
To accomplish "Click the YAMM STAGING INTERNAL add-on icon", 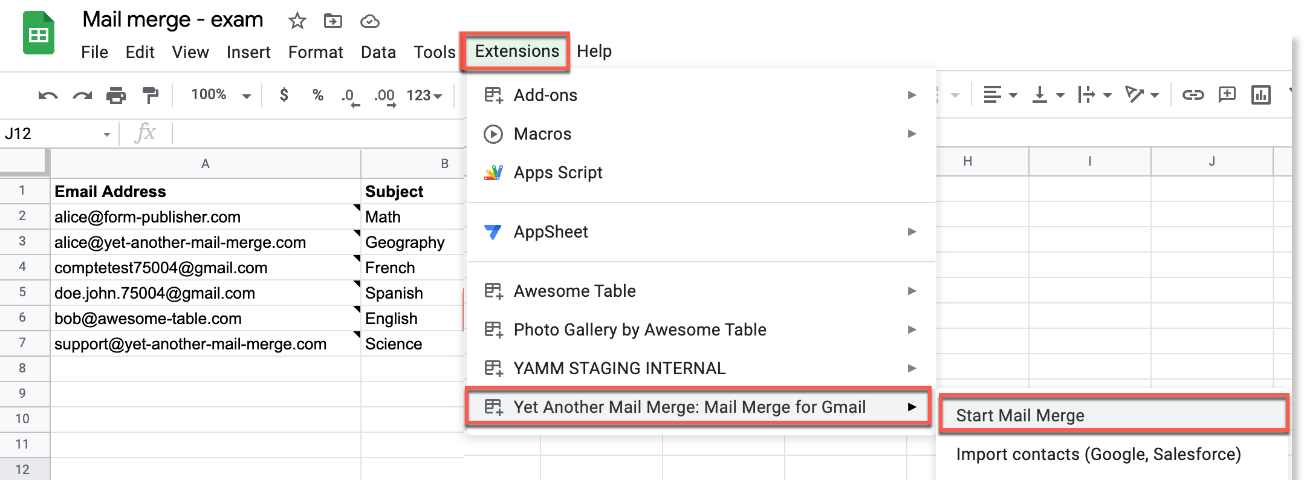I will coord(493,369).
